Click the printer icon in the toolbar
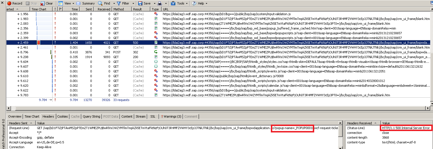Image resolution: width=433 pixels, height=149 pixels. [159, 3]
